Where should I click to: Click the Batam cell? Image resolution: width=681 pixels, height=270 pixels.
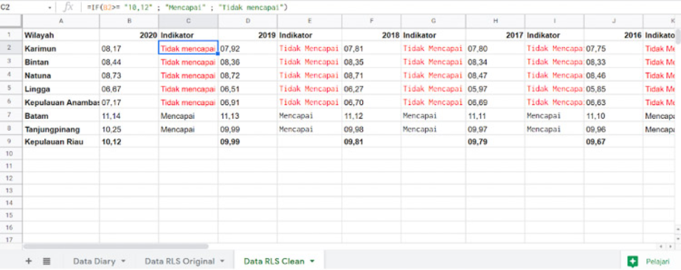[61, 115]
